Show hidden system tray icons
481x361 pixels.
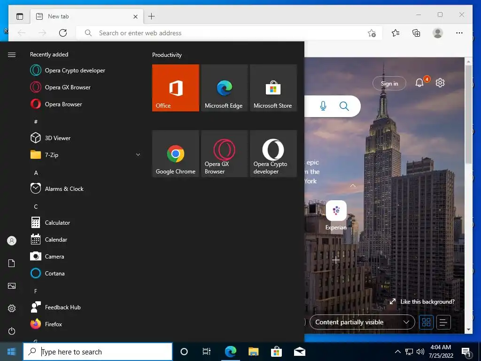tap(397, 352)
